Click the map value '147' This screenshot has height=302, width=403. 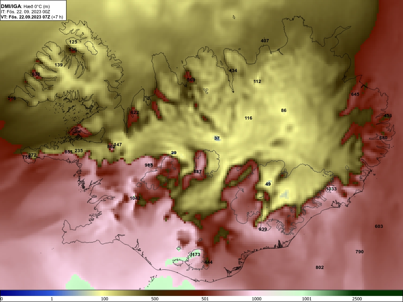[118, 145]
